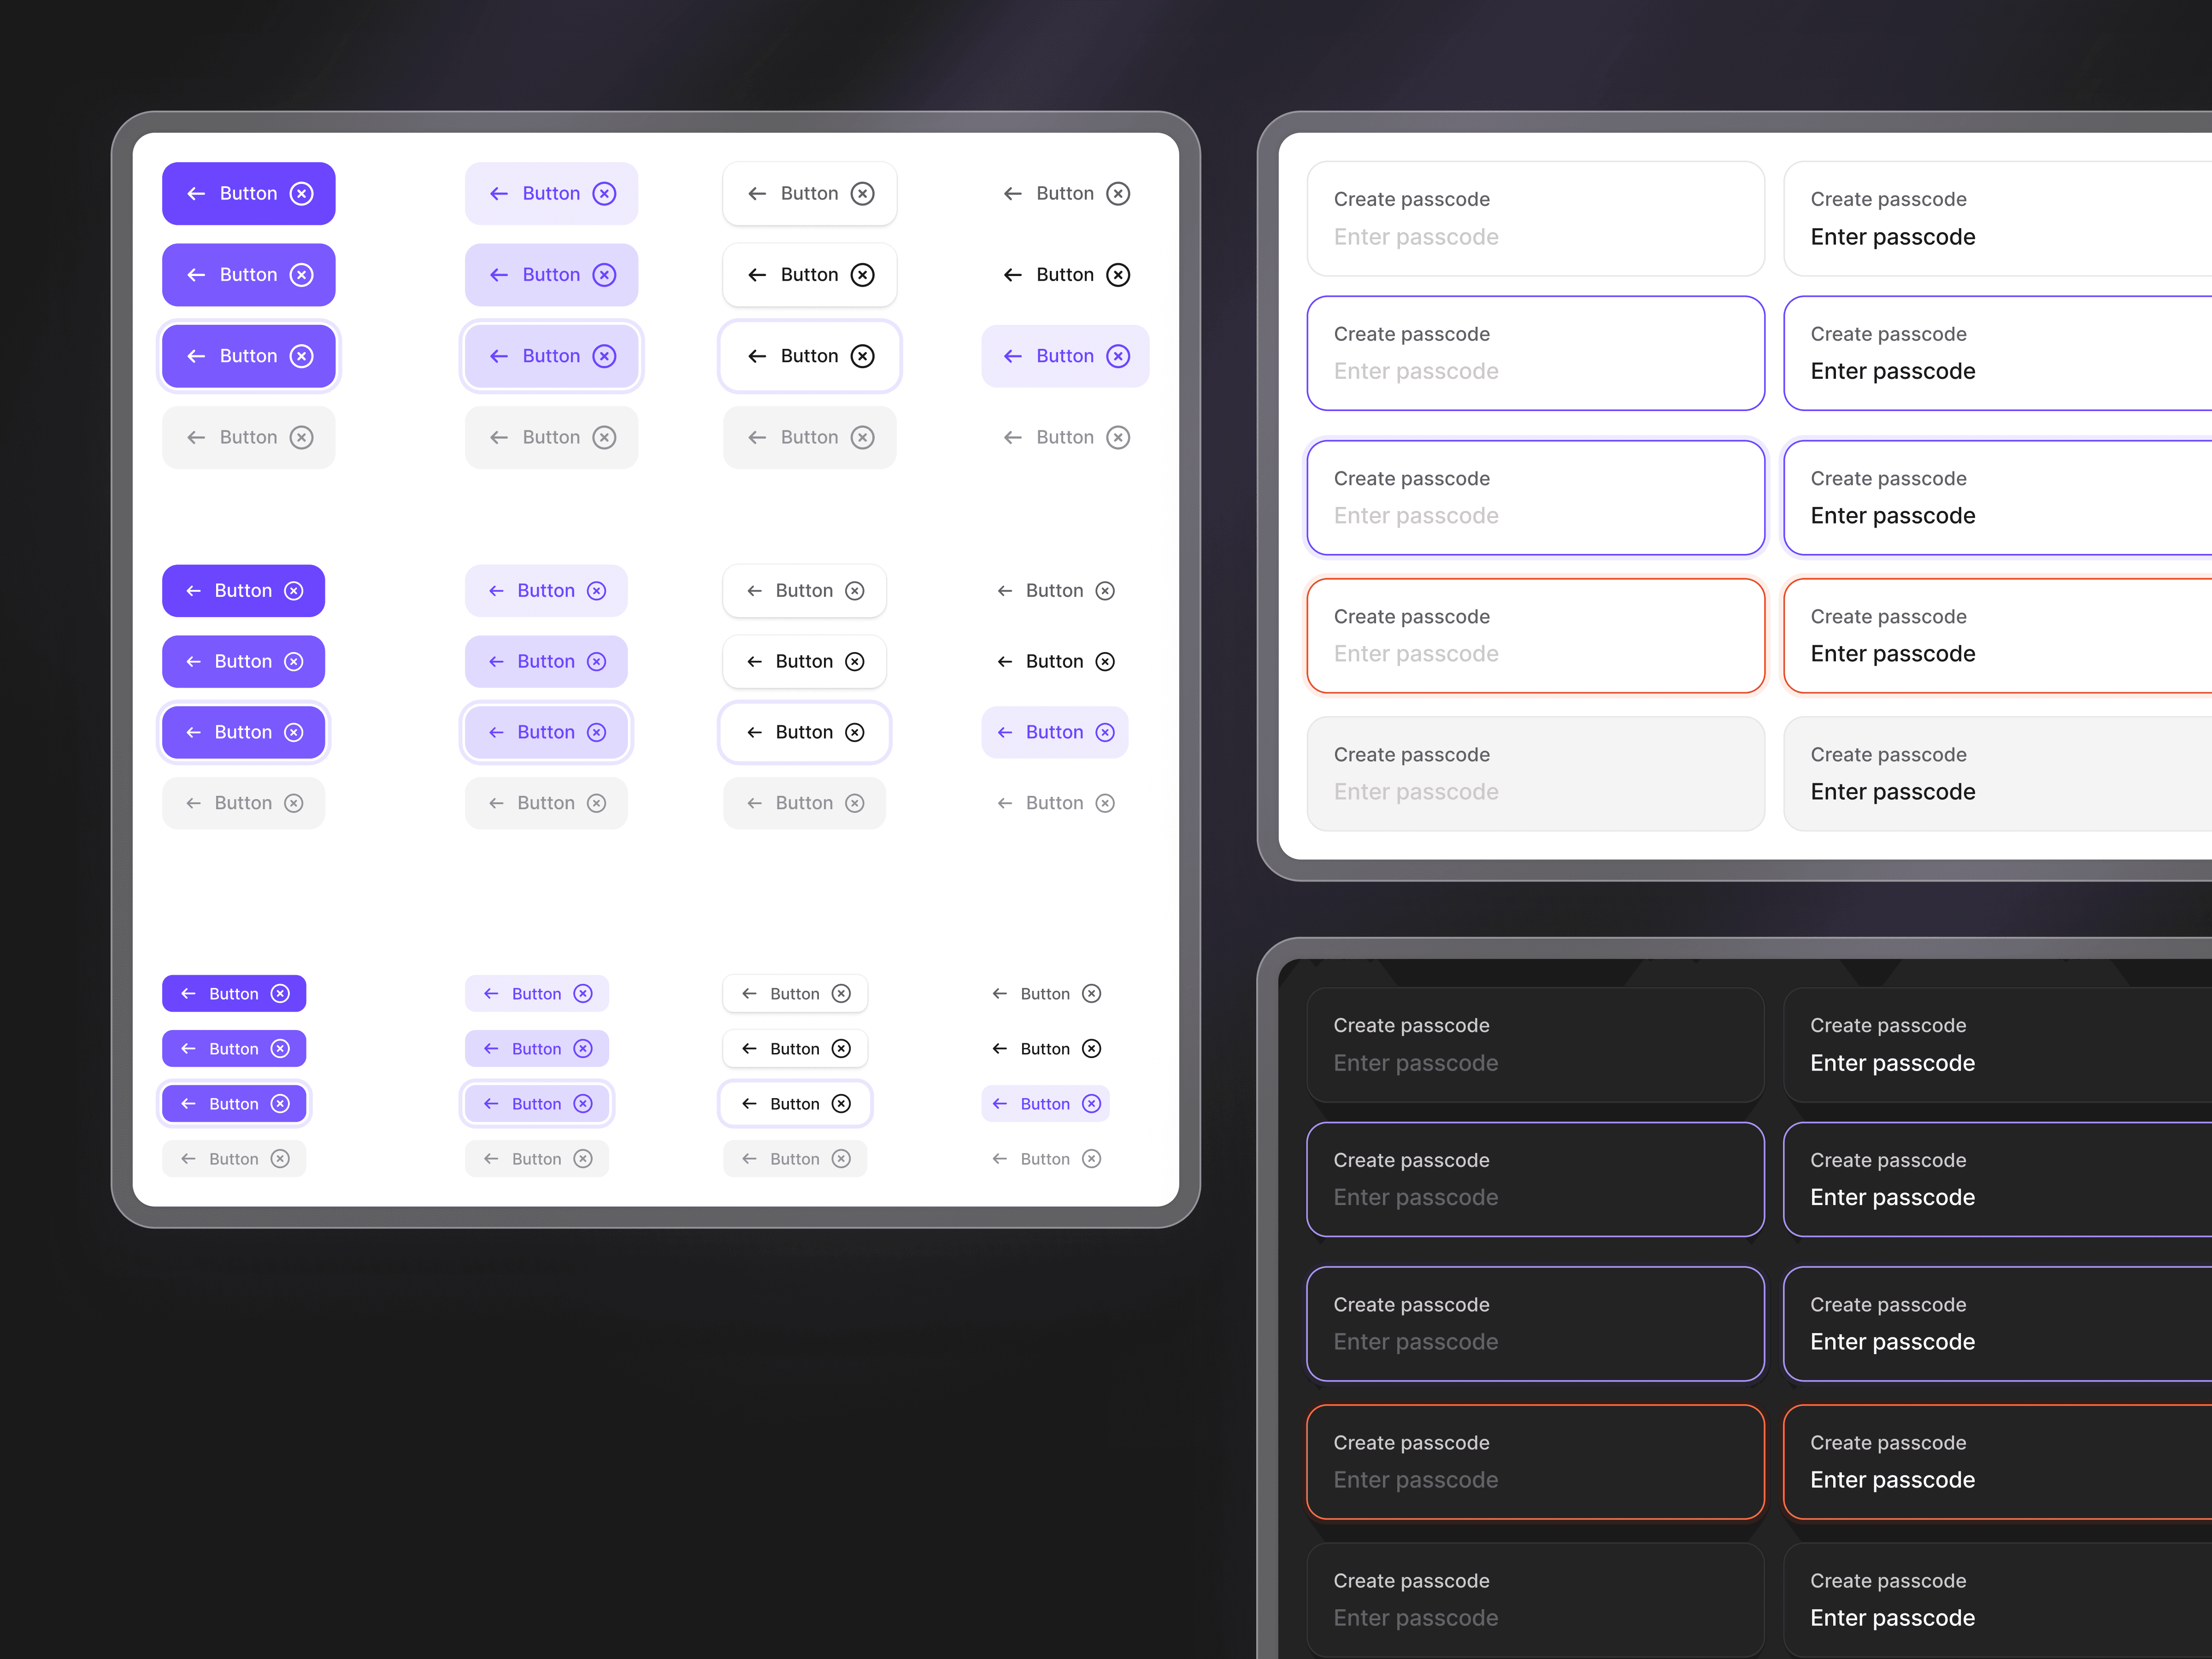Click back arrow on large focused solid-purple button
Viewport: 2212px width, 1659px height.
coord(196,356)
